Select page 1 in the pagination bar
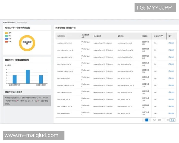179x143 pixels. click(147, 120)
